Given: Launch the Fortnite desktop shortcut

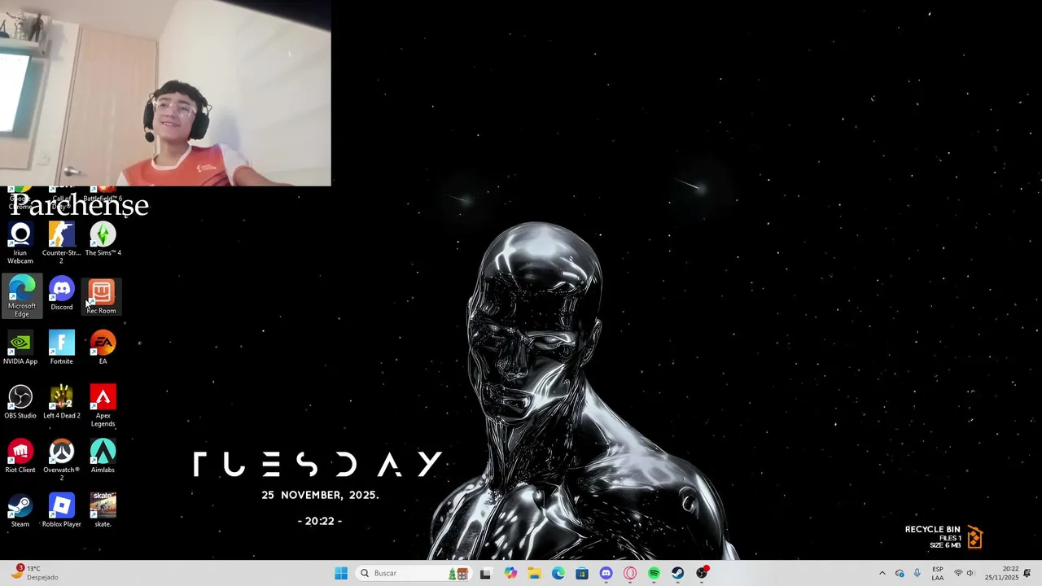Looking at the screenshot, I should tap(61, 348).
